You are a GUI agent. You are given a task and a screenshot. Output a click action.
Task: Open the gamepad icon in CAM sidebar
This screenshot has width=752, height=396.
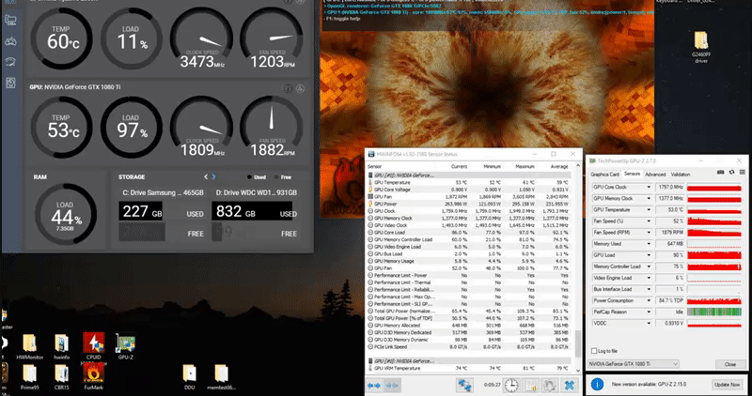click(x=10, y=41)
